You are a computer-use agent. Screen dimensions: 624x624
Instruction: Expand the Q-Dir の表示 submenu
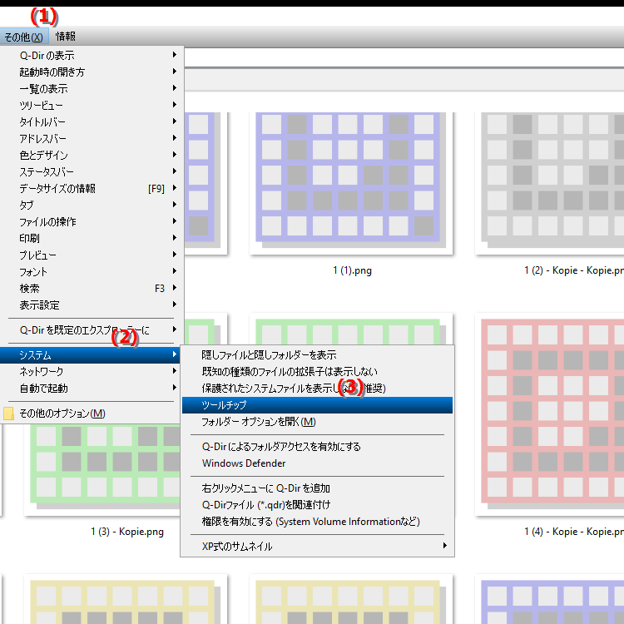click(92, 55)
